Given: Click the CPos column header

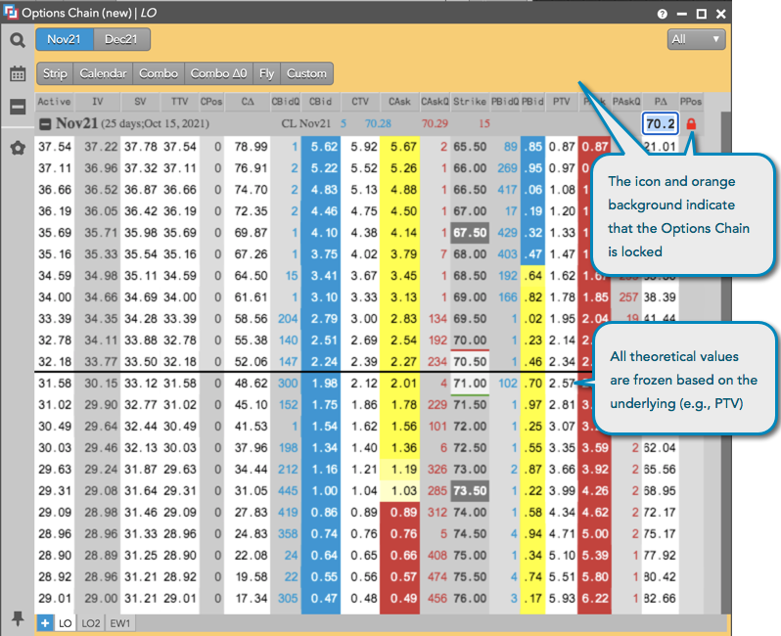Looking at the screenshot, I should point(211,102).
